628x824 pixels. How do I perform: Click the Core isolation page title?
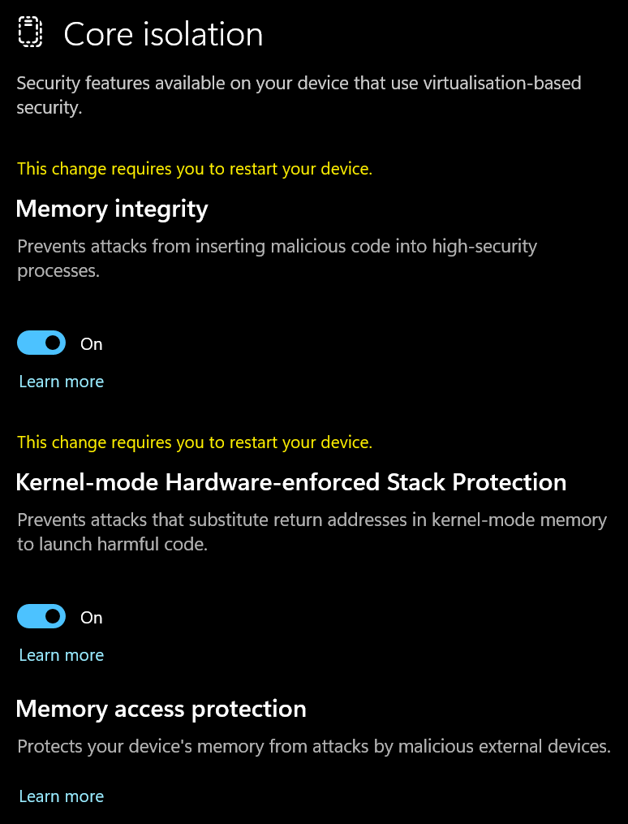[x=163, y=34]
